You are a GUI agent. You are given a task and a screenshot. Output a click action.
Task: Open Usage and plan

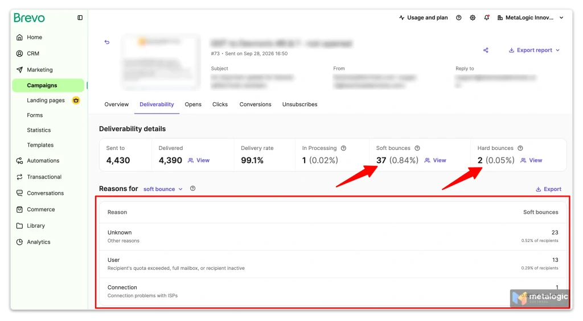(x=423, y=18)
